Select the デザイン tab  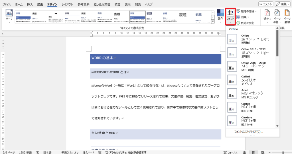coord(52,4)
